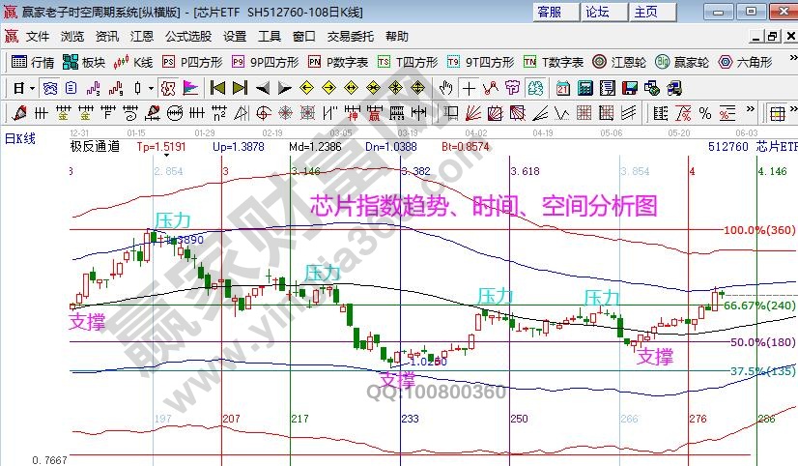
Task: Expand the candlestick style dropdown arrow
Action: point(150,88)
